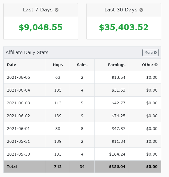Click the Hops column header

click(x=58, y=65)
